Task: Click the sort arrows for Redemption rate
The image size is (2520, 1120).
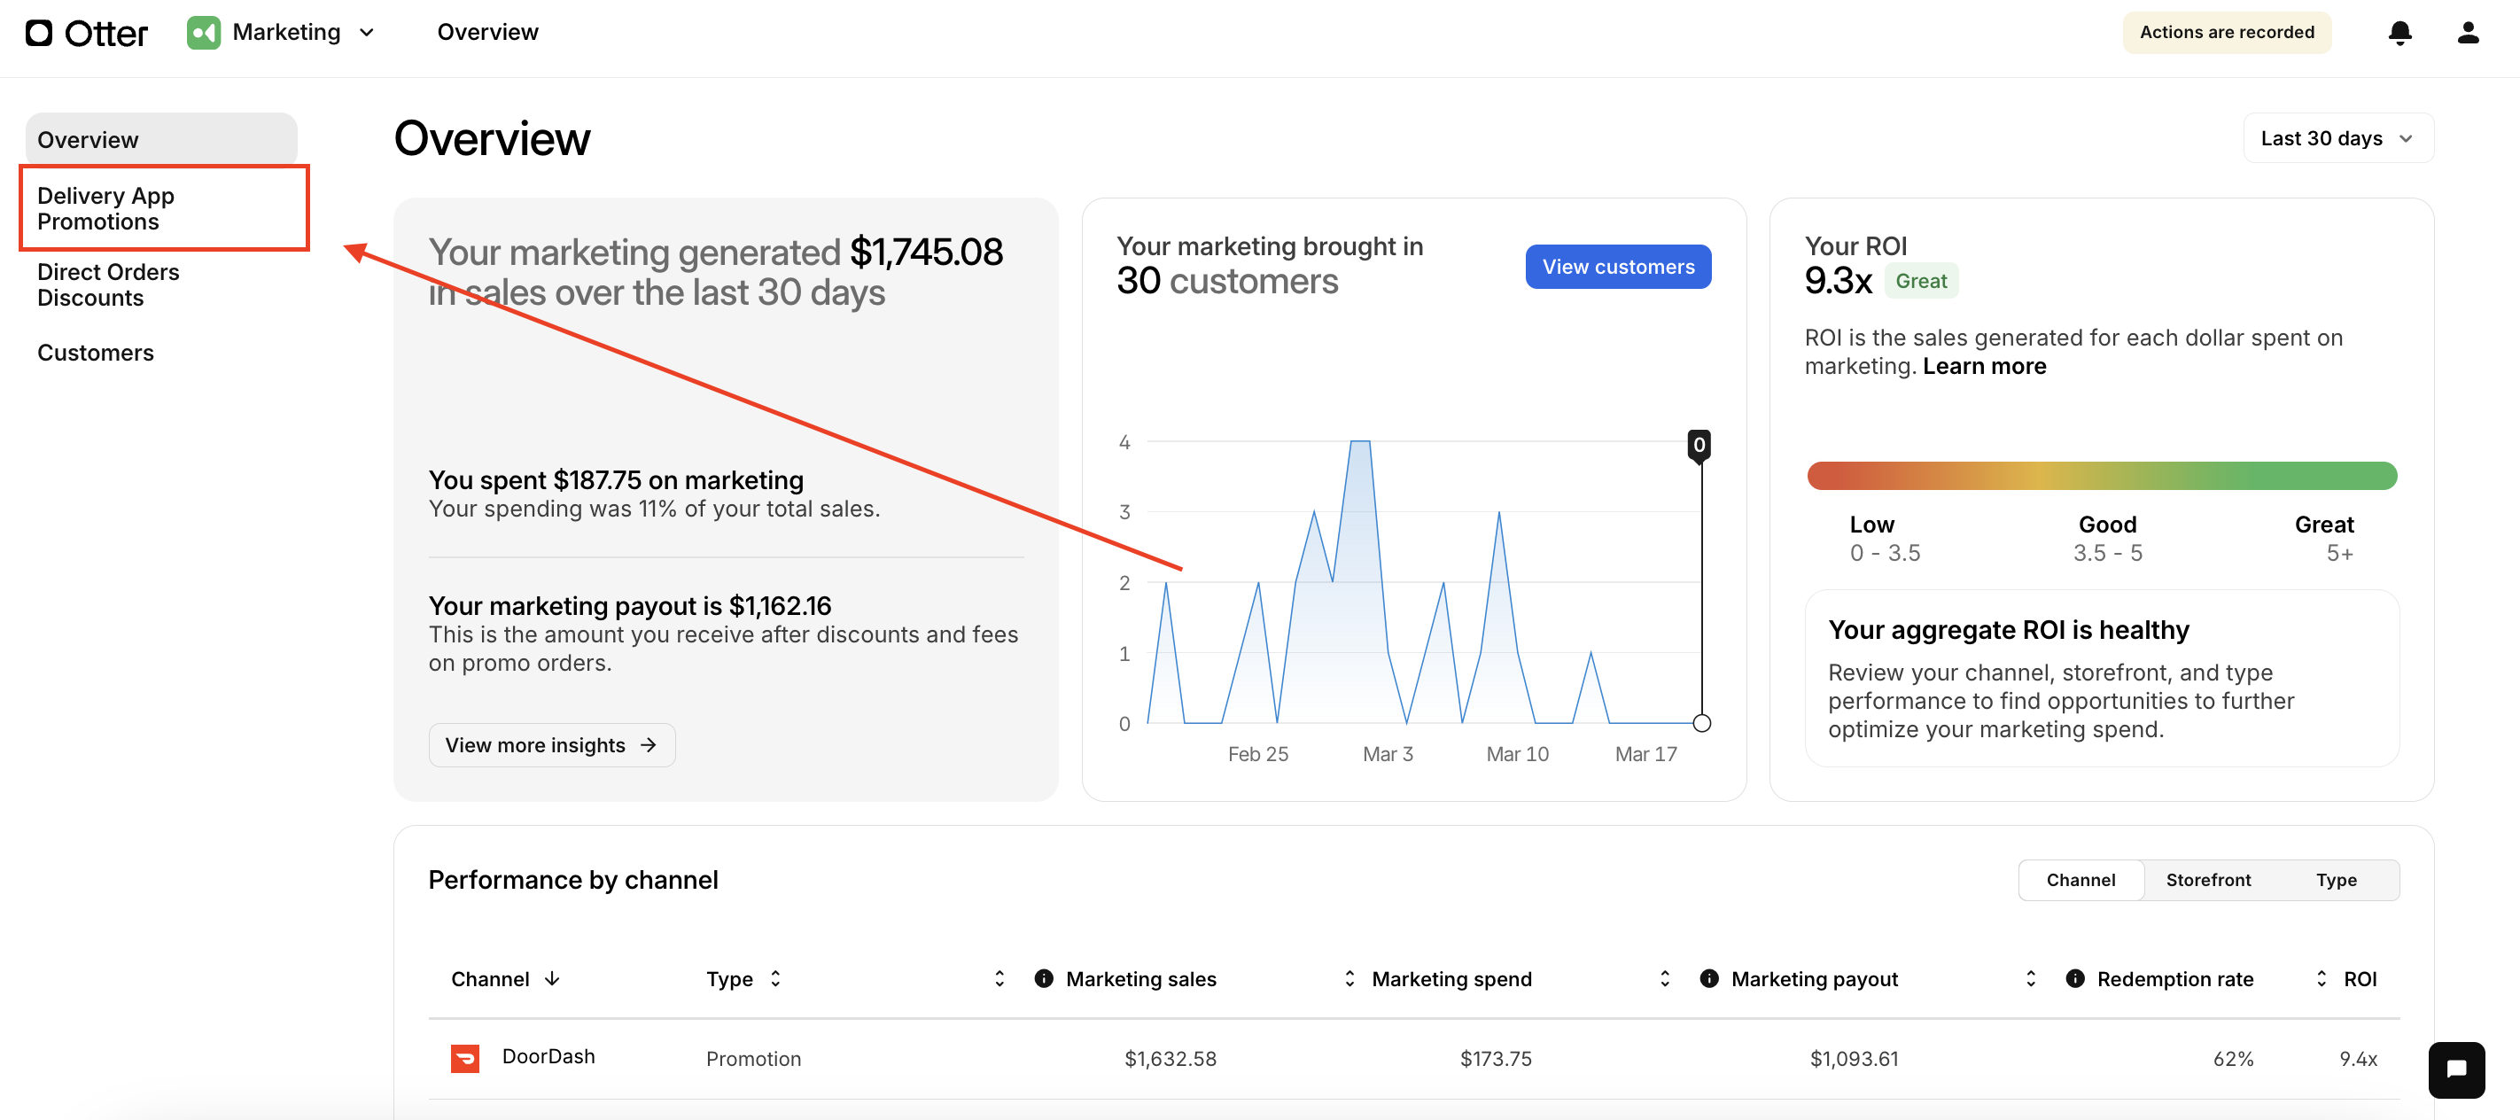Action: click(2030, 978)
